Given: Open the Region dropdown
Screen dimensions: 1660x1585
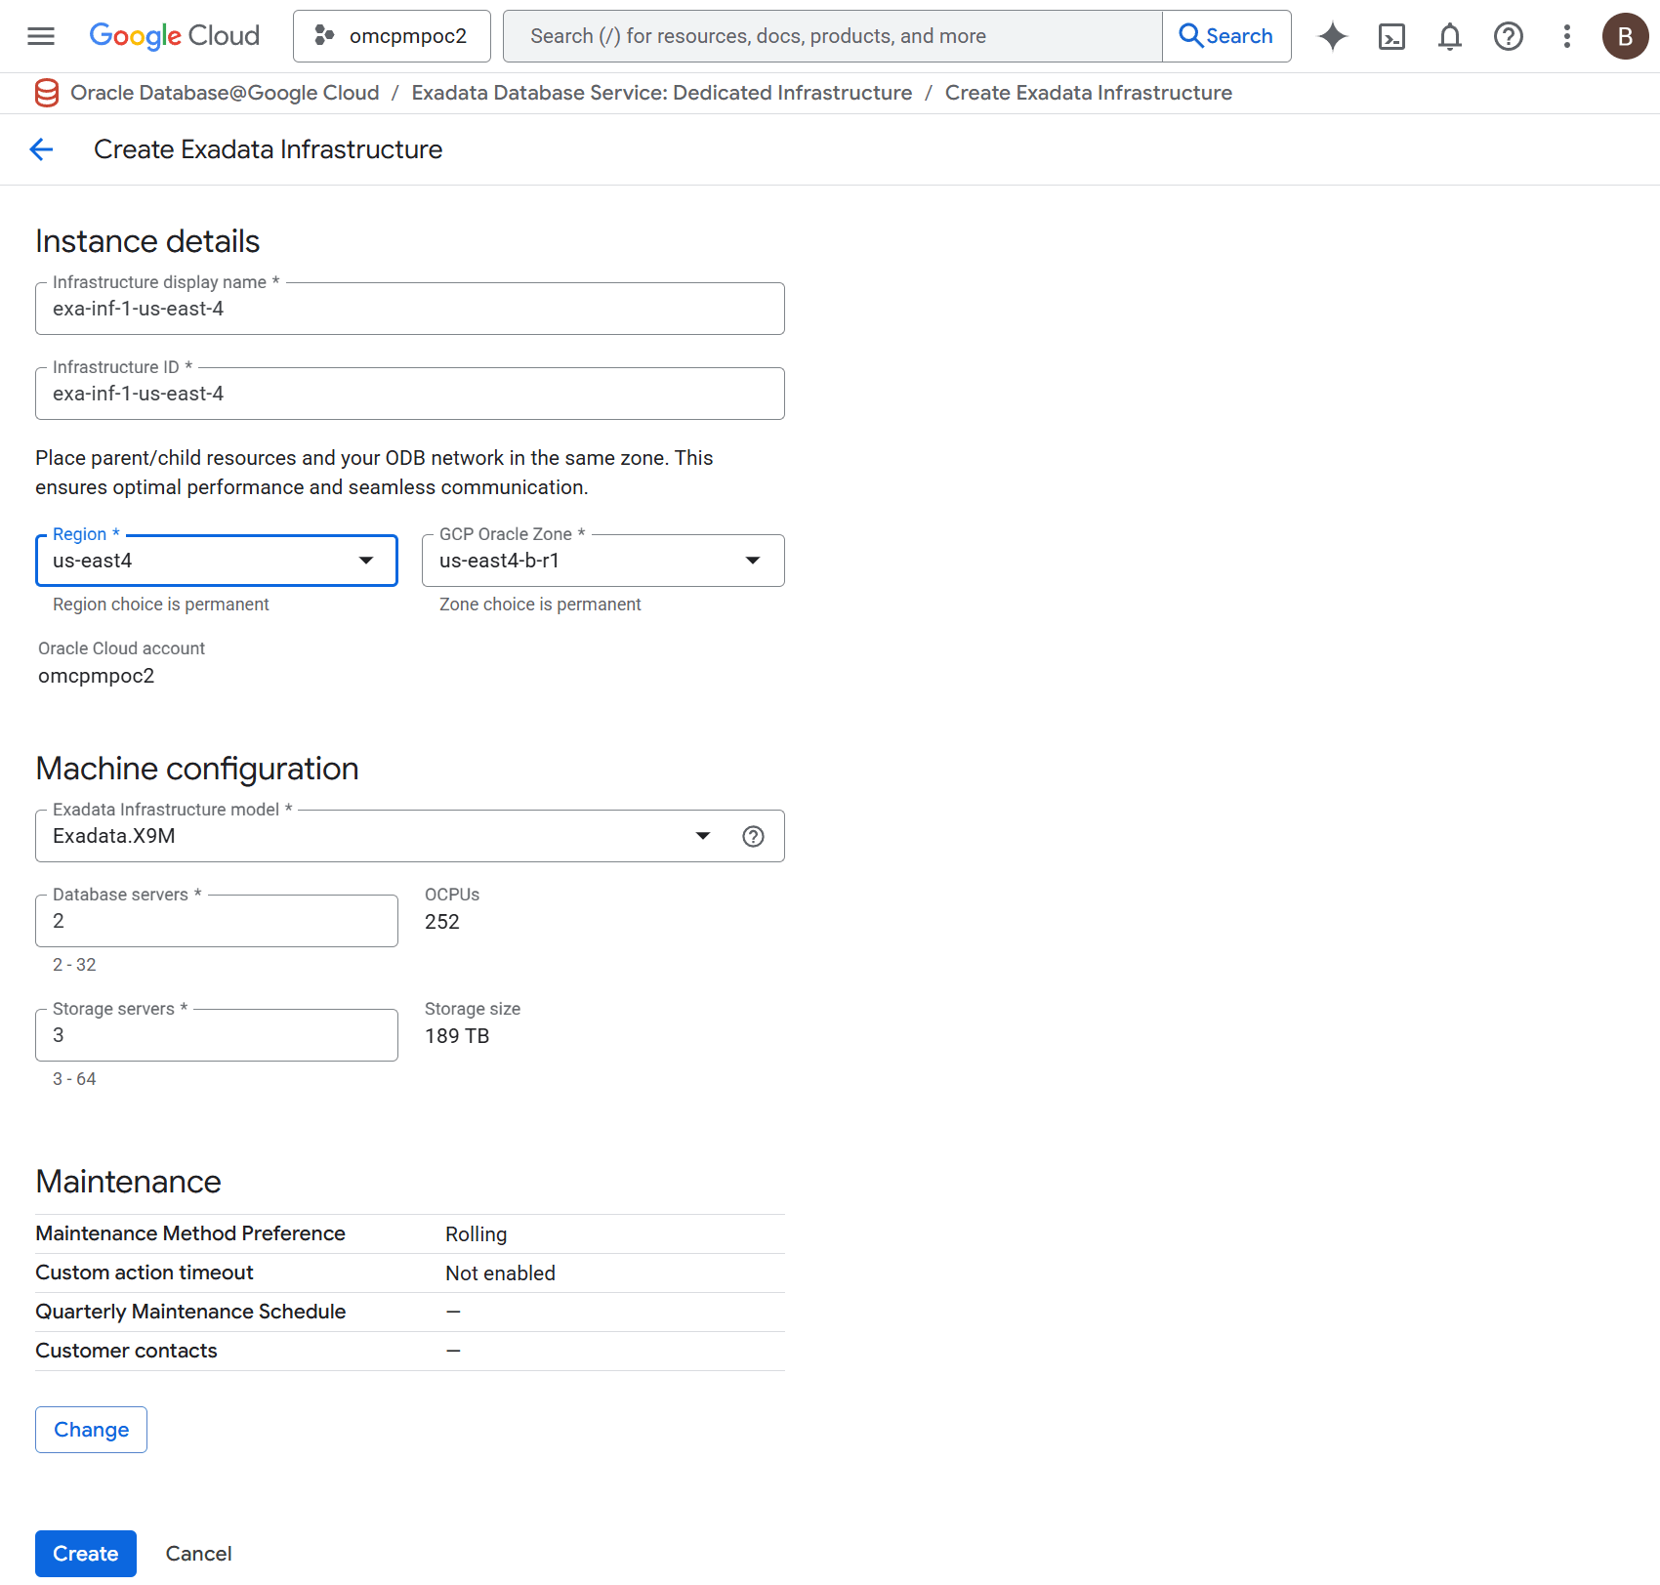Looking at the screenshot, I should point(365,561).
